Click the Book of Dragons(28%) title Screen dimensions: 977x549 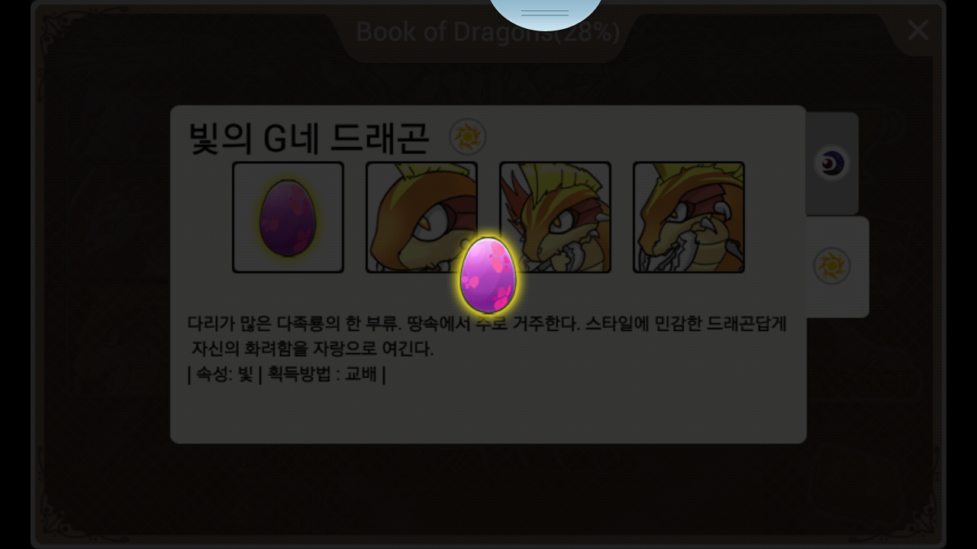click(488, 32)
